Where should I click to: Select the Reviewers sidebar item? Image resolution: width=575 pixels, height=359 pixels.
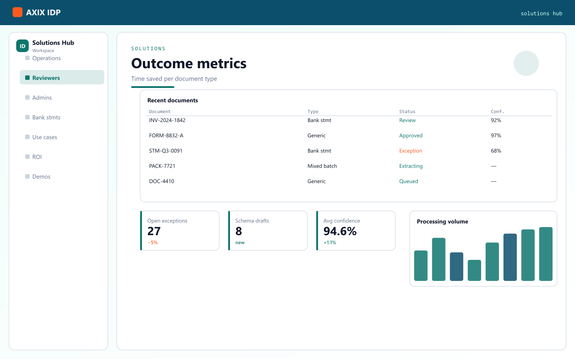tap(62, 77)
